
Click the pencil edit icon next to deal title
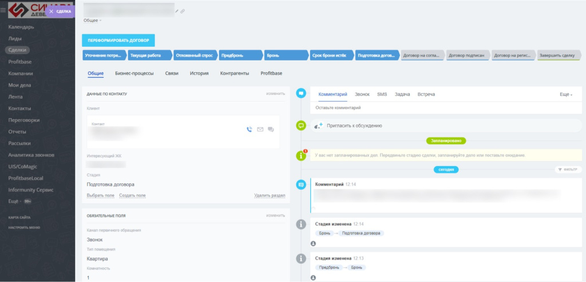pos(177,11)
